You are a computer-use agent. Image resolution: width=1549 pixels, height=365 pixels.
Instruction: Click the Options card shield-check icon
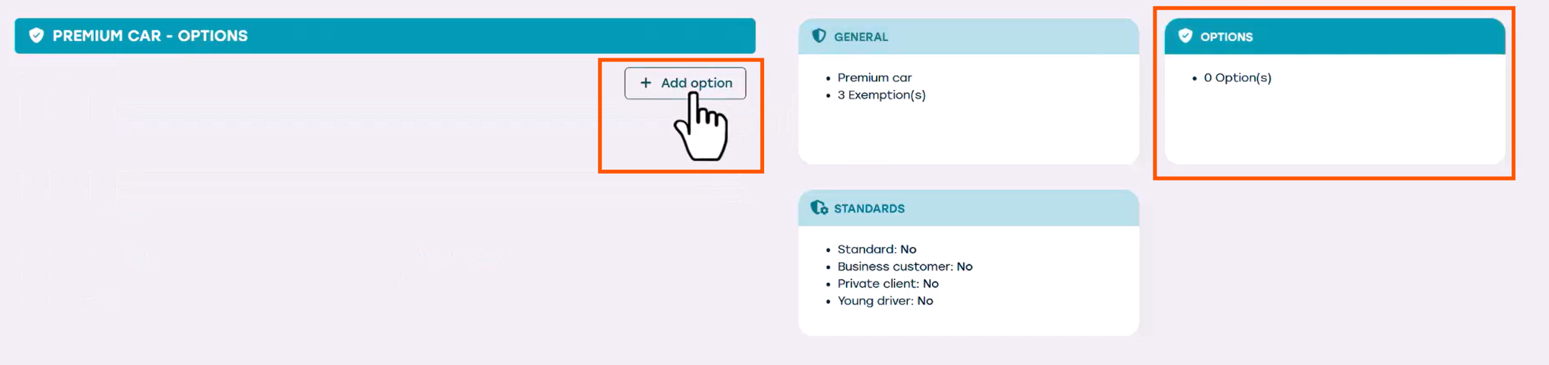[x=1185, y=36]
